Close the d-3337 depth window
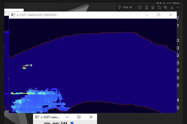Viewport: 187px width, 124px height. coord(171,15)
